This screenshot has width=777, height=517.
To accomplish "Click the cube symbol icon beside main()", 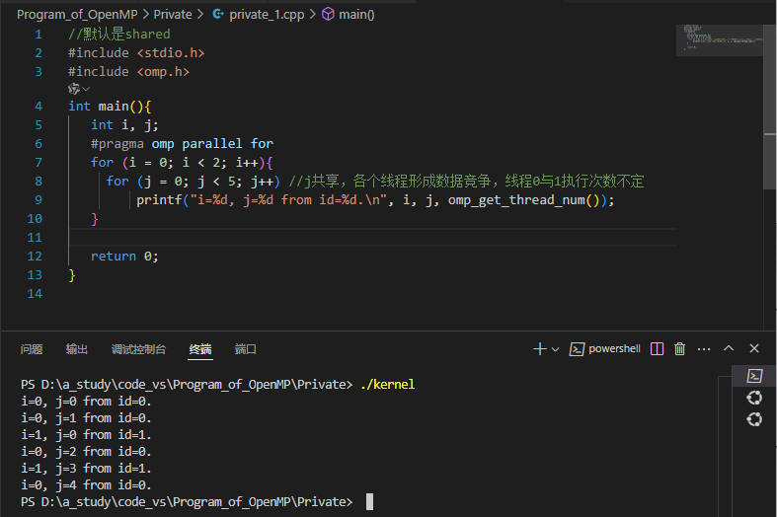I will (x=328, y=15).
